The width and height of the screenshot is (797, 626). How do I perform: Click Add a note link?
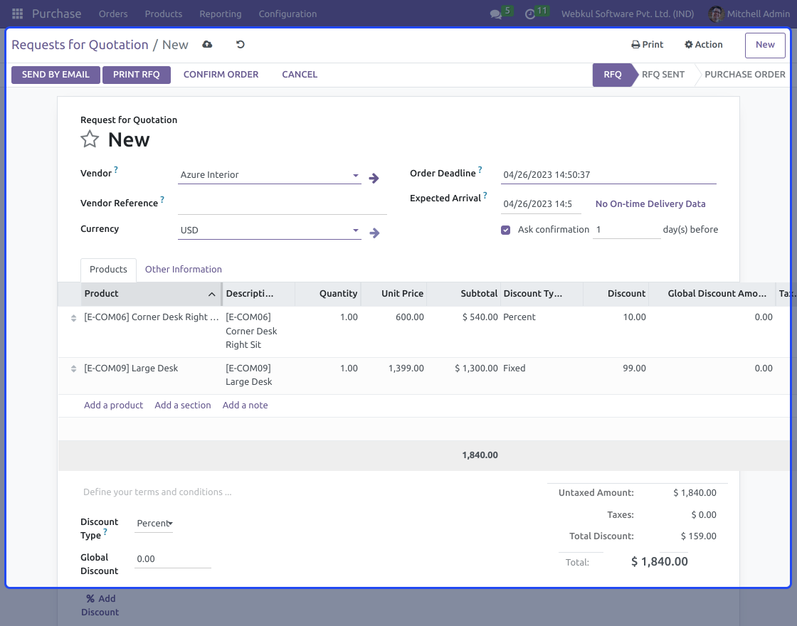245,405
